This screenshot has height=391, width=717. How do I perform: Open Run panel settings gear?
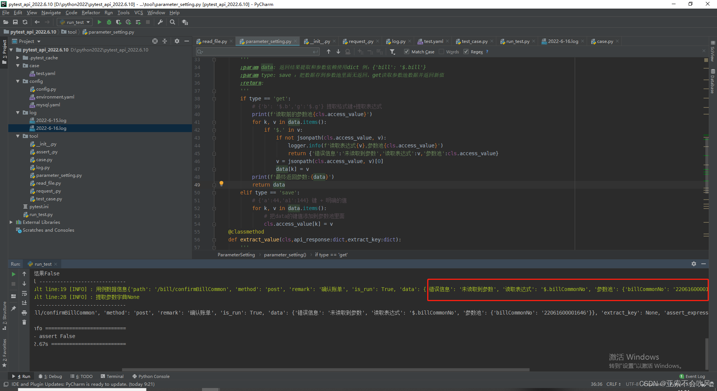[x=694, y=264]
